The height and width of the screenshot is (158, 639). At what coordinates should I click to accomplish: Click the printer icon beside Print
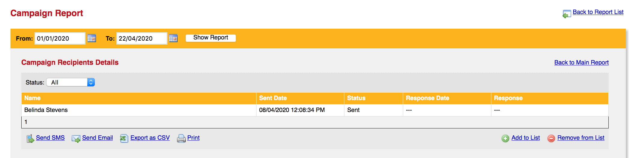181,138
